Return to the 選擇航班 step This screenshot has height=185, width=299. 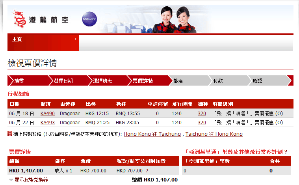(102, 81)
